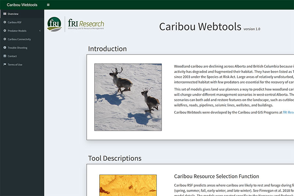Open the Overview menu item
The height and width of the screenshot is (196, 294).
tap(22, 14)
